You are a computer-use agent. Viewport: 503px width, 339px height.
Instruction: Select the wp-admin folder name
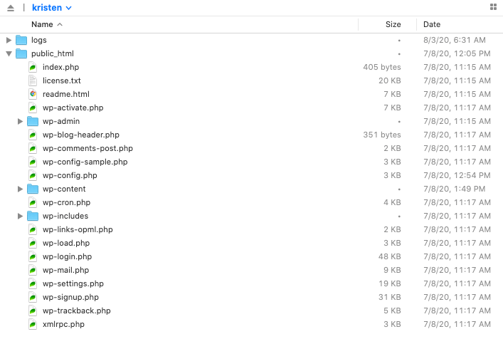(x=61, y=121)
